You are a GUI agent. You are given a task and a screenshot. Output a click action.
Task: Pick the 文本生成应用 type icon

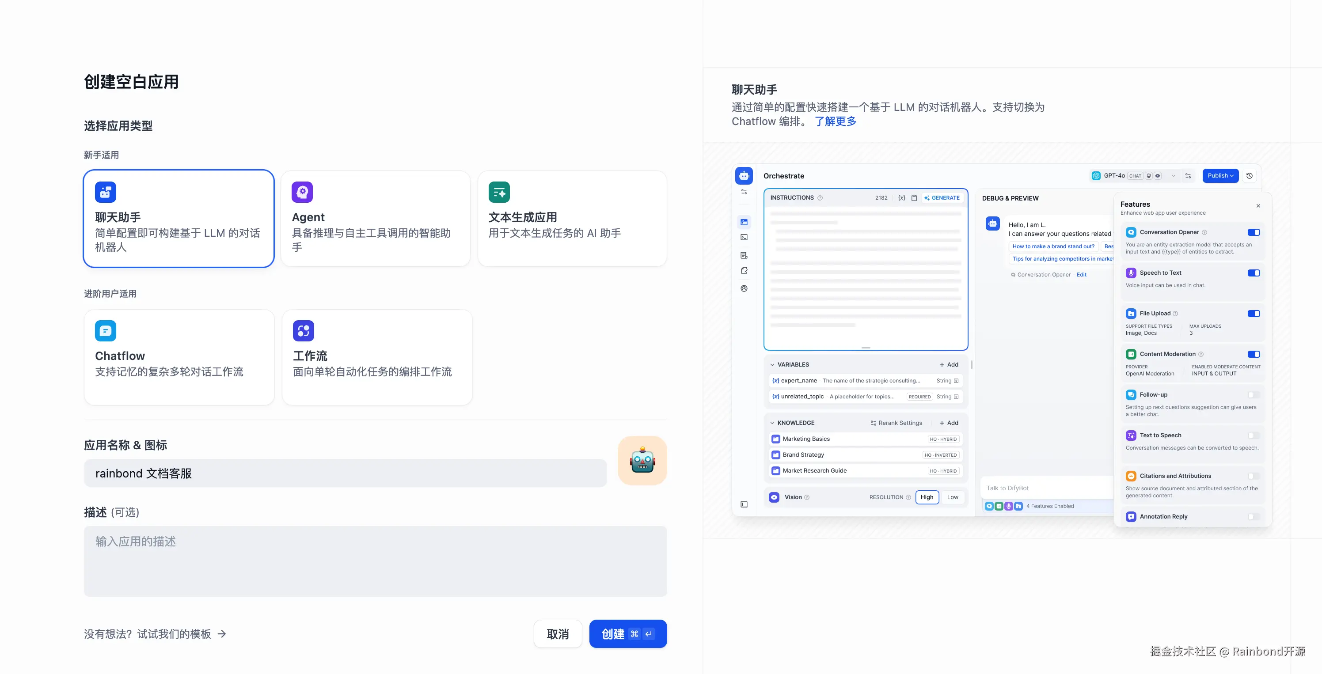pos(499,192)
